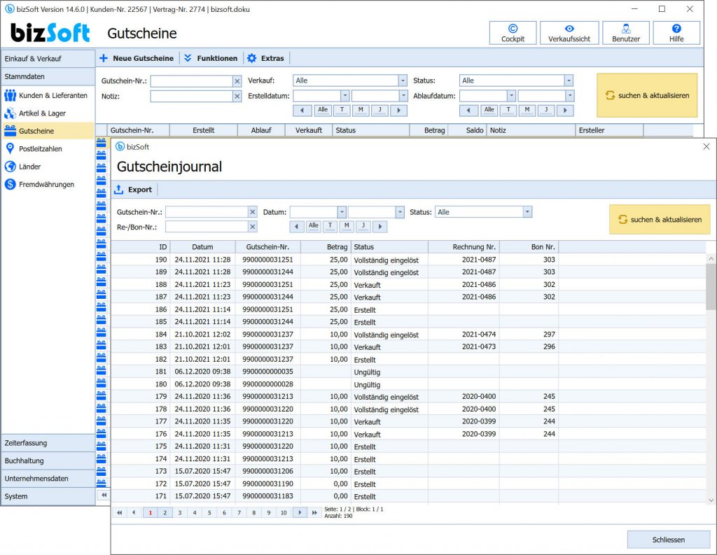Open Fremdwährungen in the sidebar
This screenshot has width=717, height=555.
47,185
